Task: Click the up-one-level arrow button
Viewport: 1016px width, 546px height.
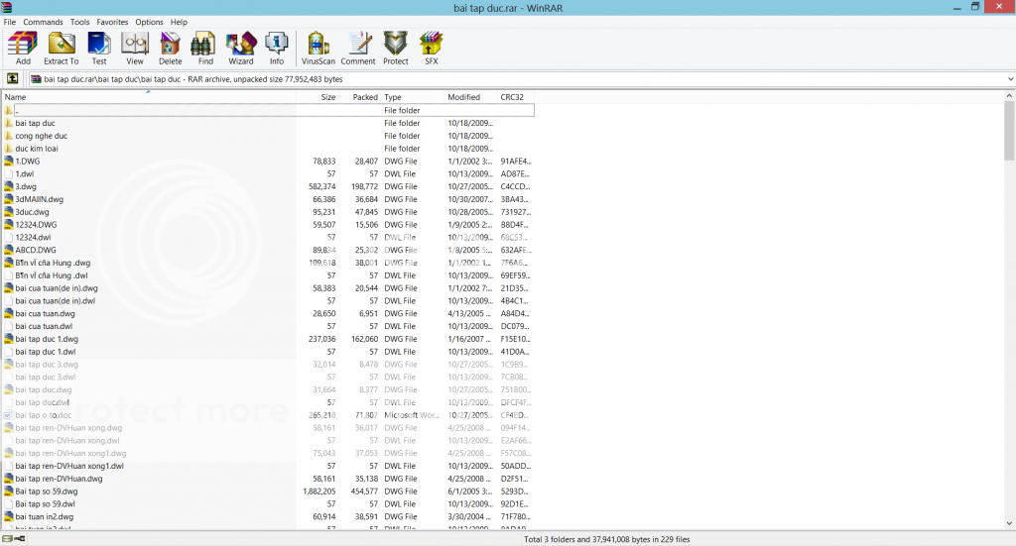Action: pos(13,78)
